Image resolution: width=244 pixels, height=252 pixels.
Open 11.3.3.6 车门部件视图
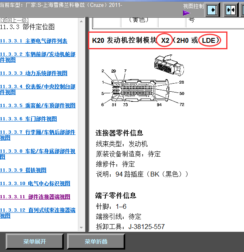28,119
